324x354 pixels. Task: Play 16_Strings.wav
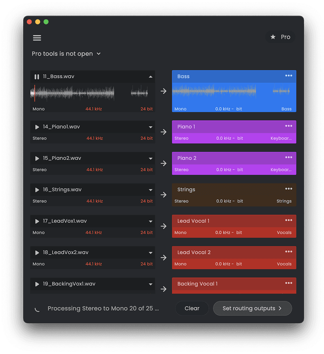point(37,190)
